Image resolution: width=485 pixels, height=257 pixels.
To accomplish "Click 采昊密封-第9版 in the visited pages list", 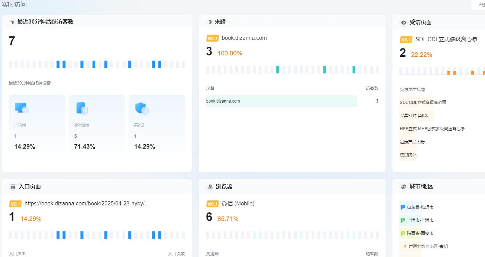I will tap(414, 116).
